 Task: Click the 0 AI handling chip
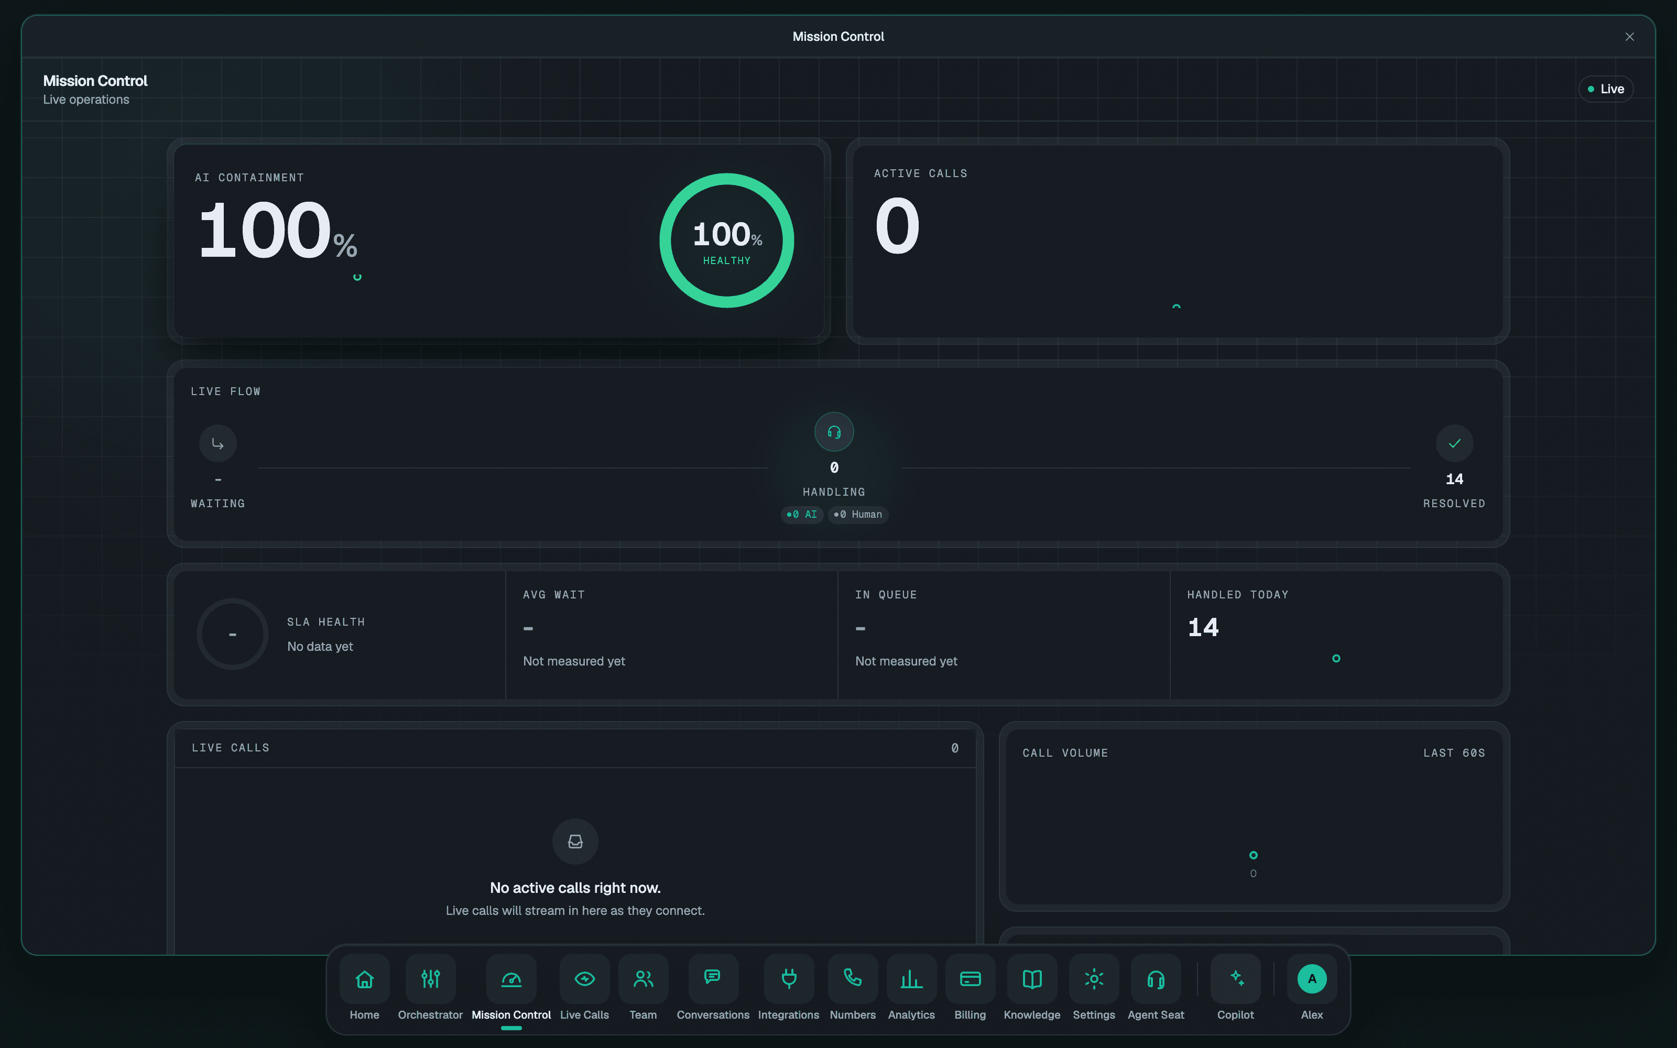(802, 514)
